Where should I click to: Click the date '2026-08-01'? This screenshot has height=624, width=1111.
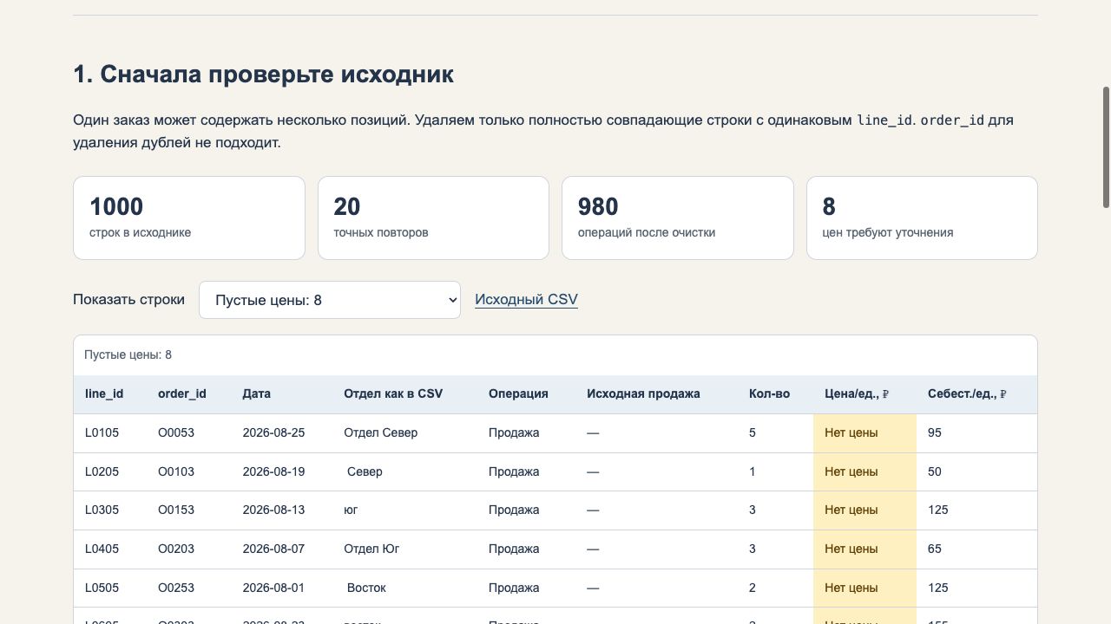[x=273, y=588]
